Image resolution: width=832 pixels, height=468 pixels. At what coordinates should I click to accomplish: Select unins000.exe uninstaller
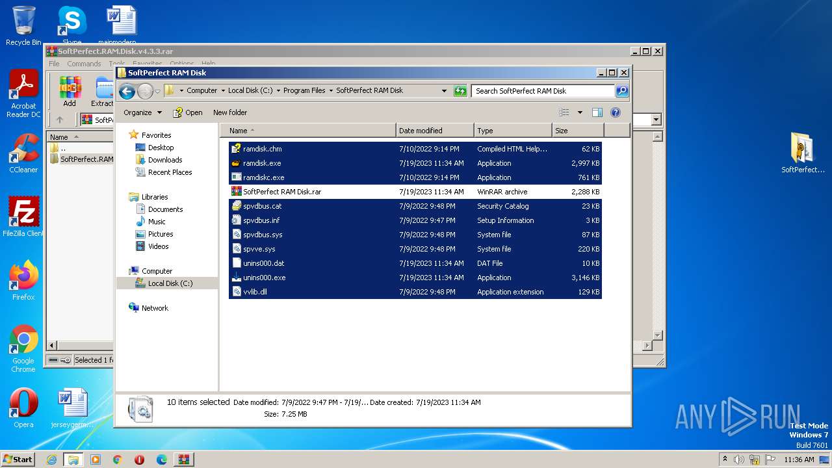(x=264, y=278)
